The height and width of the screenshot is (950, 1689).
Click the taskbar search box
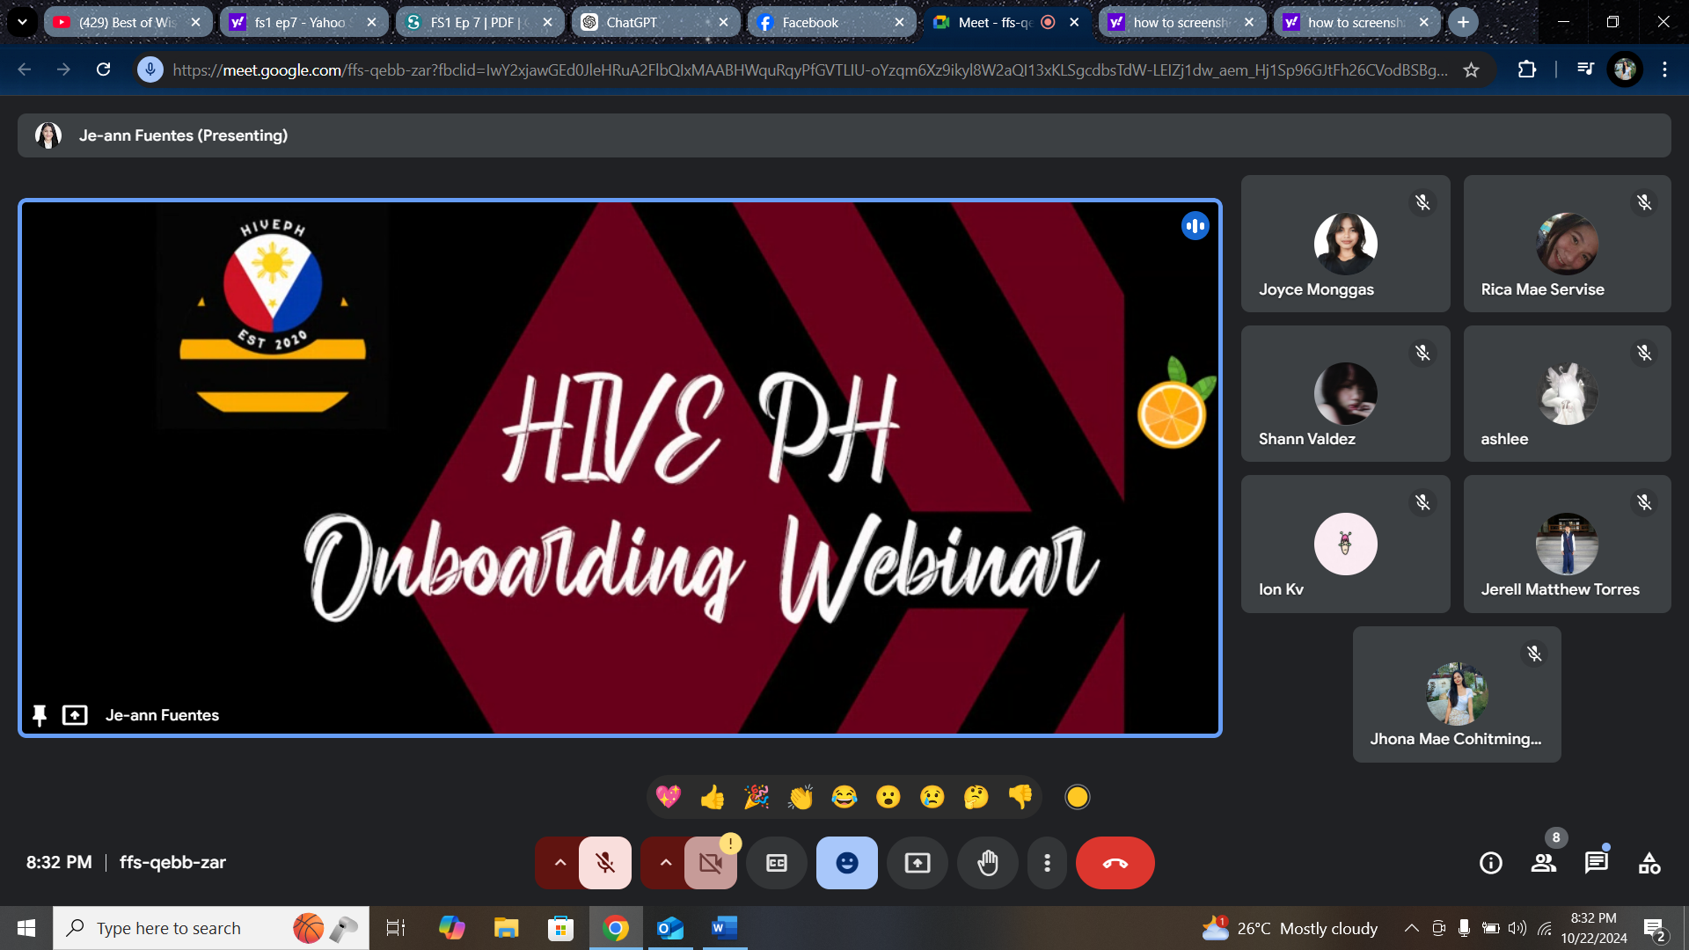pos(211,928)
